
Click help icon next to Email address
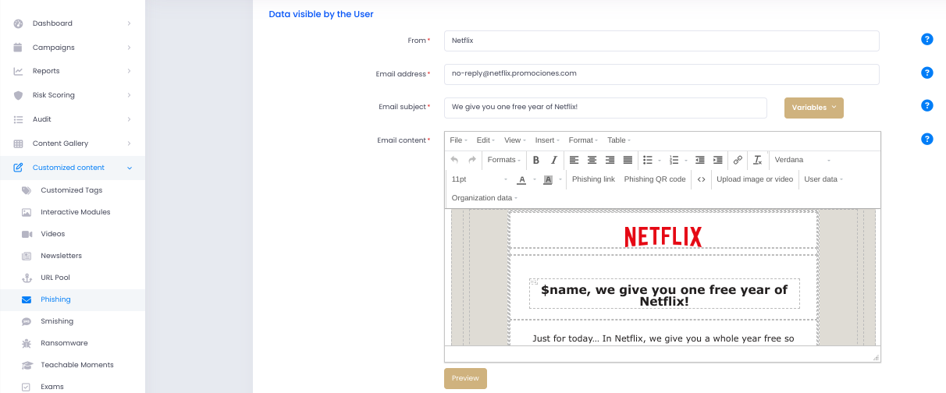point(927,73)
